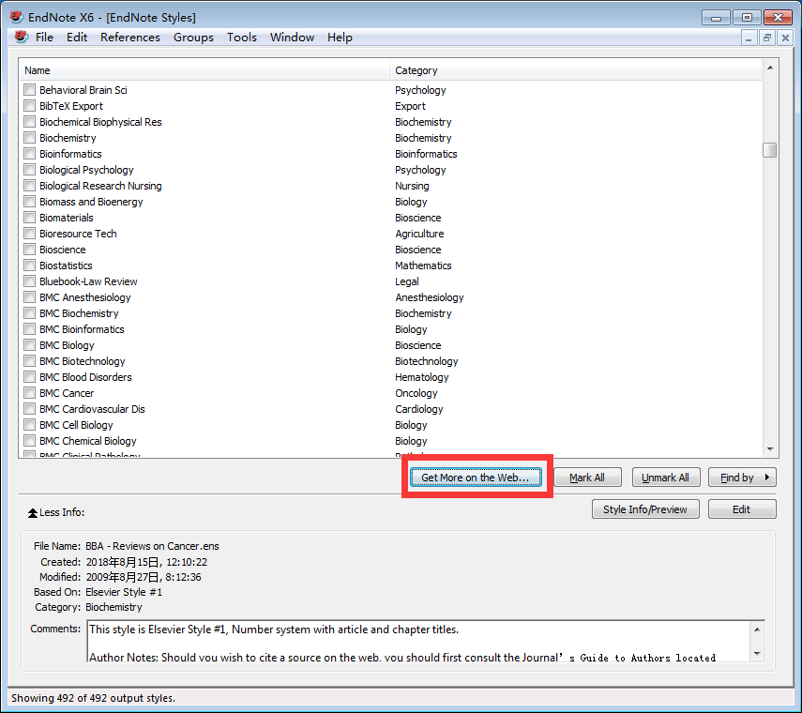Enable Biochemical Biophysical Res style checkbox
802x713 pixels.
(30, 122)
